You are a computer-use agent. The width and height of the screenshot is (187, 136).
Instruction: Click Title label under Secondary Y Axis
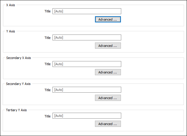[x=47, y=90]
